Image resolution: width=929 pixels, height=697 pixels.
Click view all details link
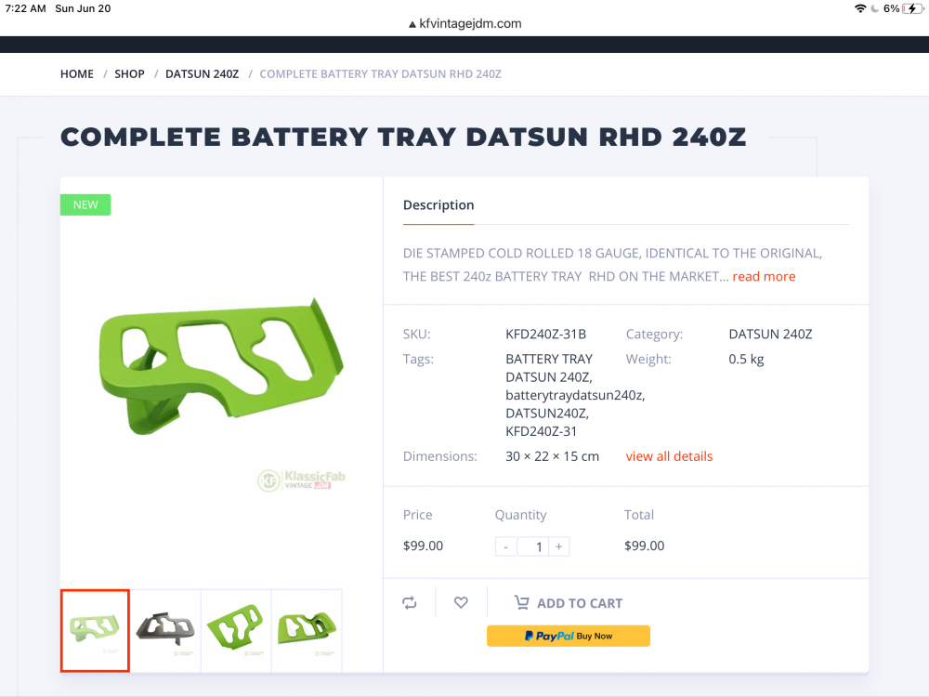coord(669,456)
